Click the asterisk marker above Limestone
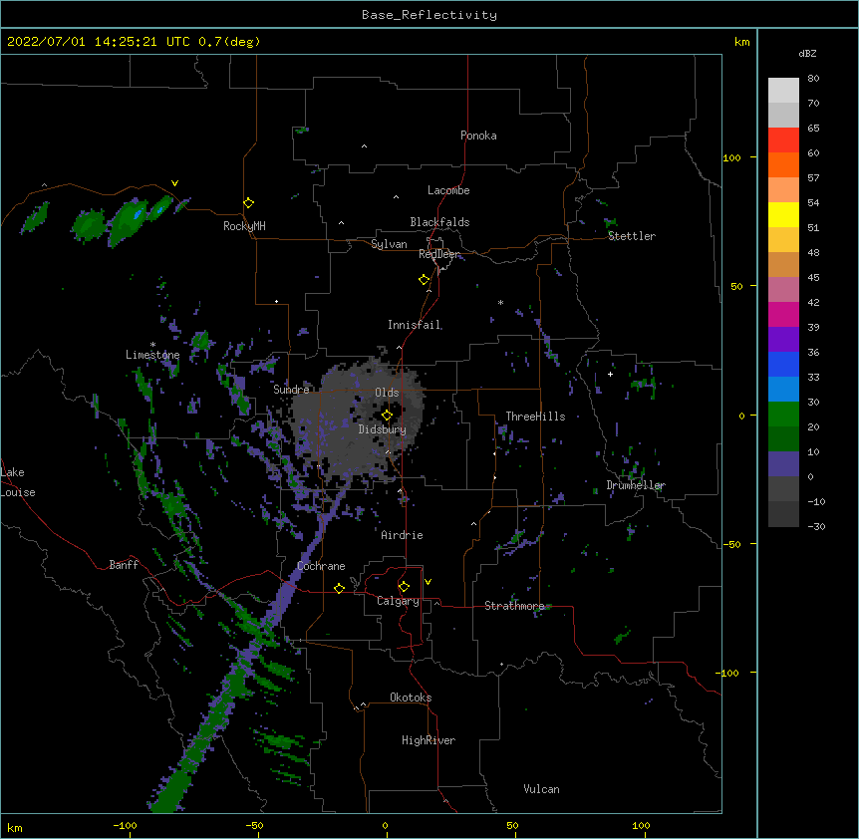 pos(152,345)
